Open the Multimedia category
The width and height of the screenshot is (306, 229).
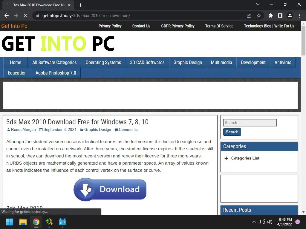221,63
